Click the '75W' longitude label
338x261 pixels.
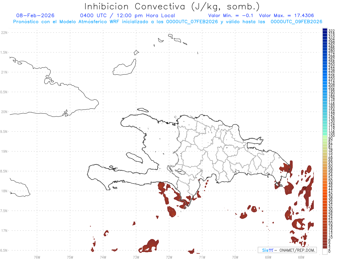point(70,257)
